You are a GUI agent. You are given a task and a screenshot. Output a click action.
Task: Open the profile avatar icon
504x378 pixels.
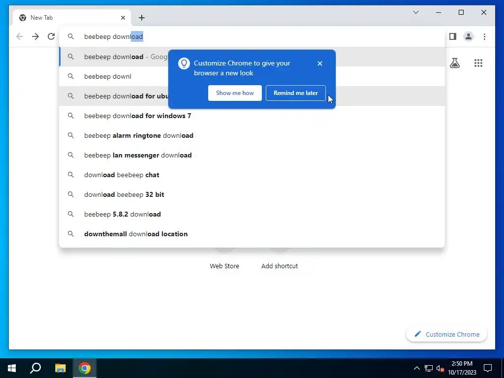[469, 36]
